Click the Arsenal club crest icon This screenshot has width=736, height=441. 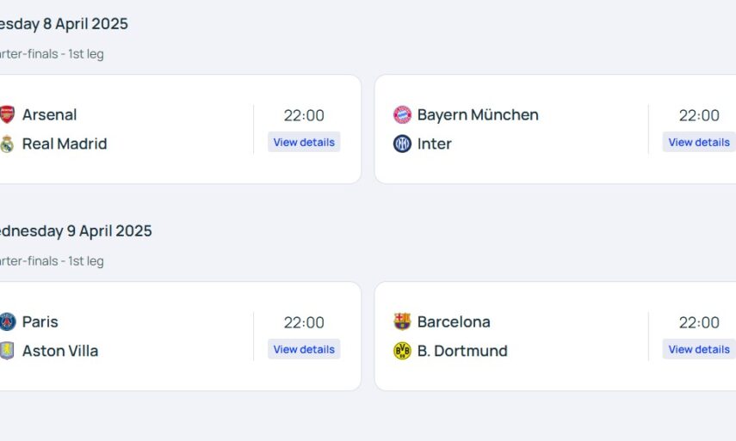pyautogui.click(x=7, y=114)
